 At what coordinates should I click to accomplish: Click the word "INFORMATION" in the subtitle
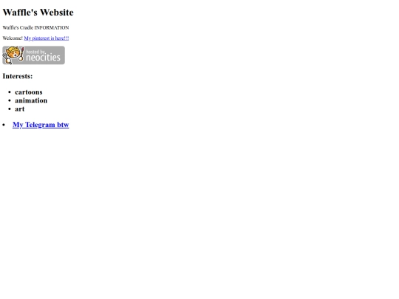point(52,27)
